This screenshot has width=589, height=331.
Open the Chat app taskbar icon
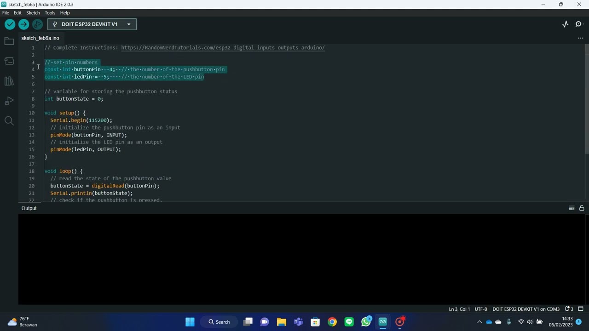click(265, 322)
